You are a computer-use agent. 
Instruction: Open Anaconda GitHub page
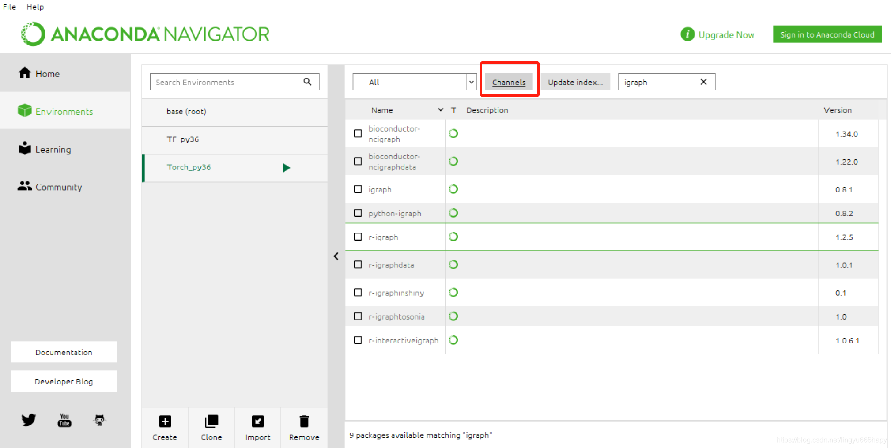click(100, 420)
